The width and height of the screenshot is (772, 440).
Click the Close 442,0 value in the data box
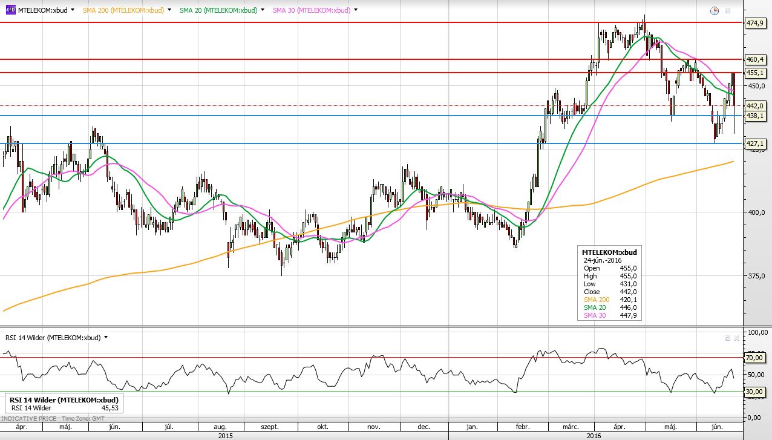pyautogui.click(x=630, y=292)
